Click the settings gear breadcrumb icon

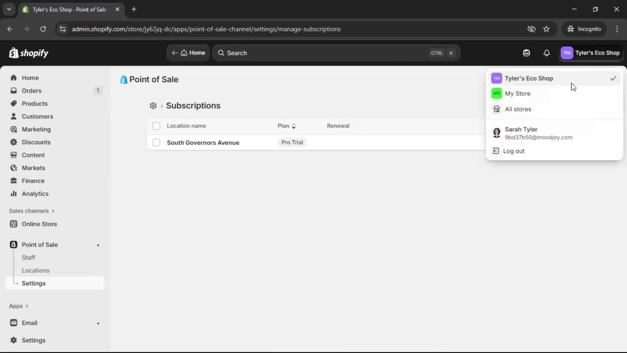coord(153,106)
